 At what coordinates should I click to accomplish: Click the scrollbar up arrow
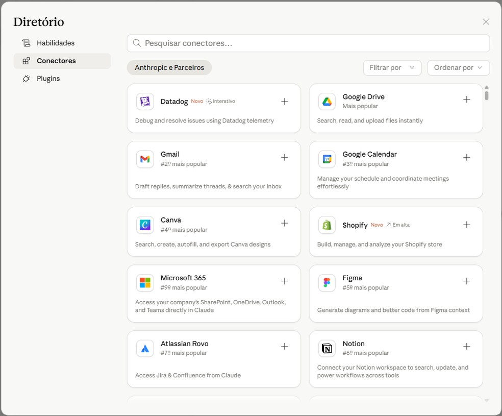tap(486, 87)
